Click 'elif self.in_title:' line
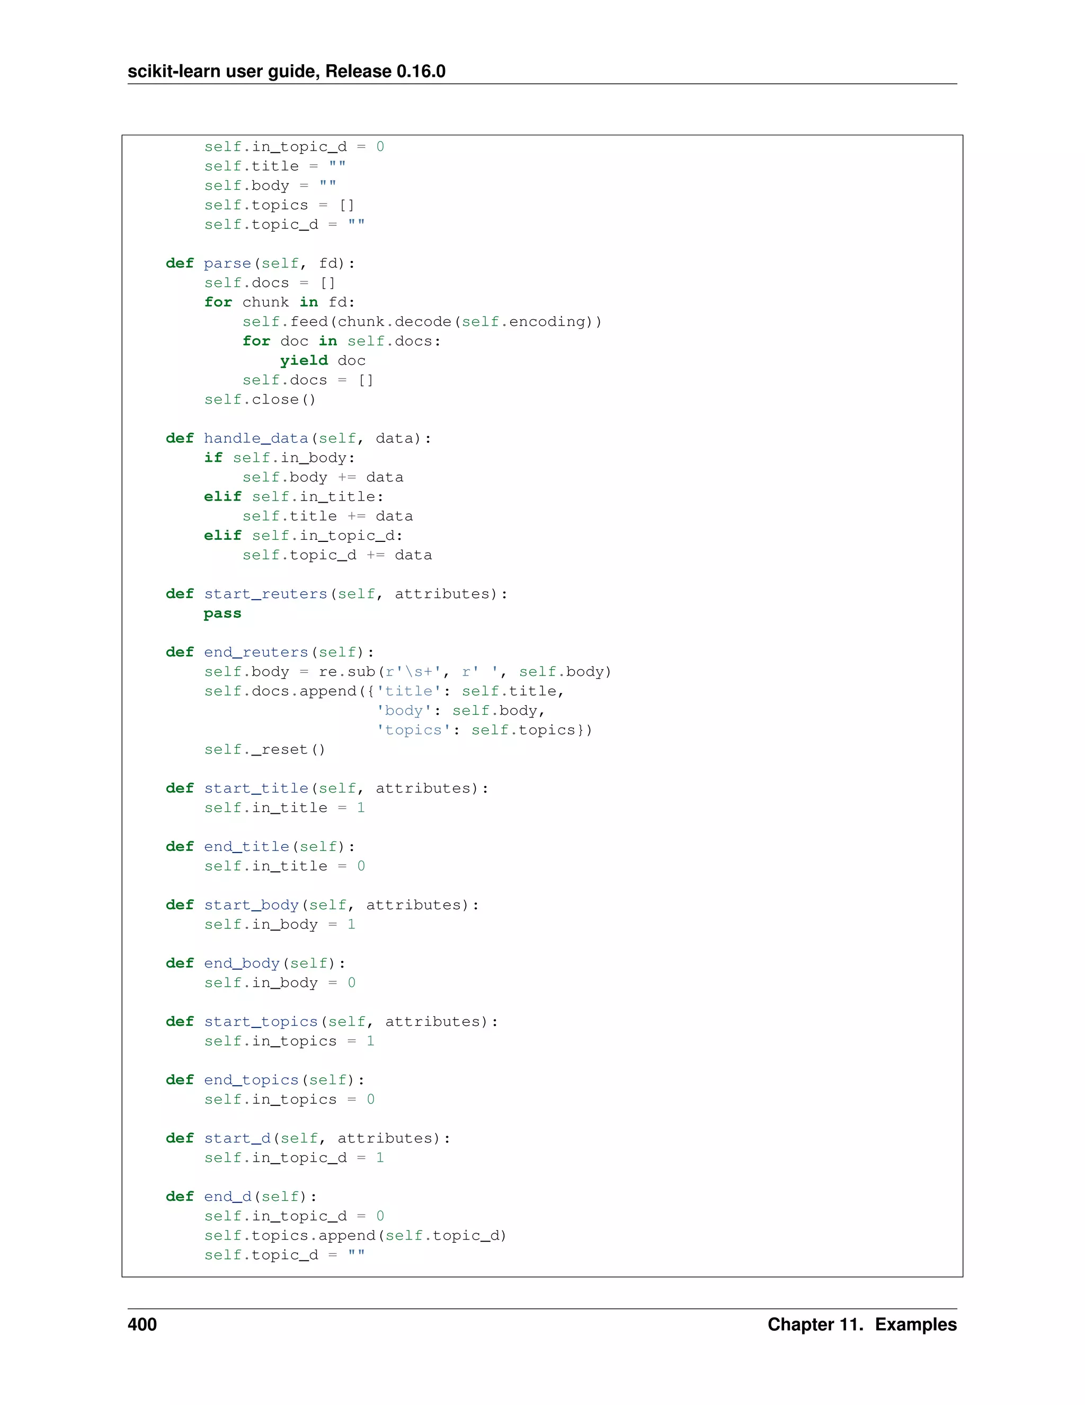The height and width of the screenshot is (1405, 1085). point(294,497)
